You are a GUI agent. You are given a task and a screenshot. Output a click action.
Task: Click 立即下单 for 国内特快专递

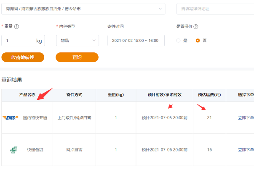coord(246,118)
